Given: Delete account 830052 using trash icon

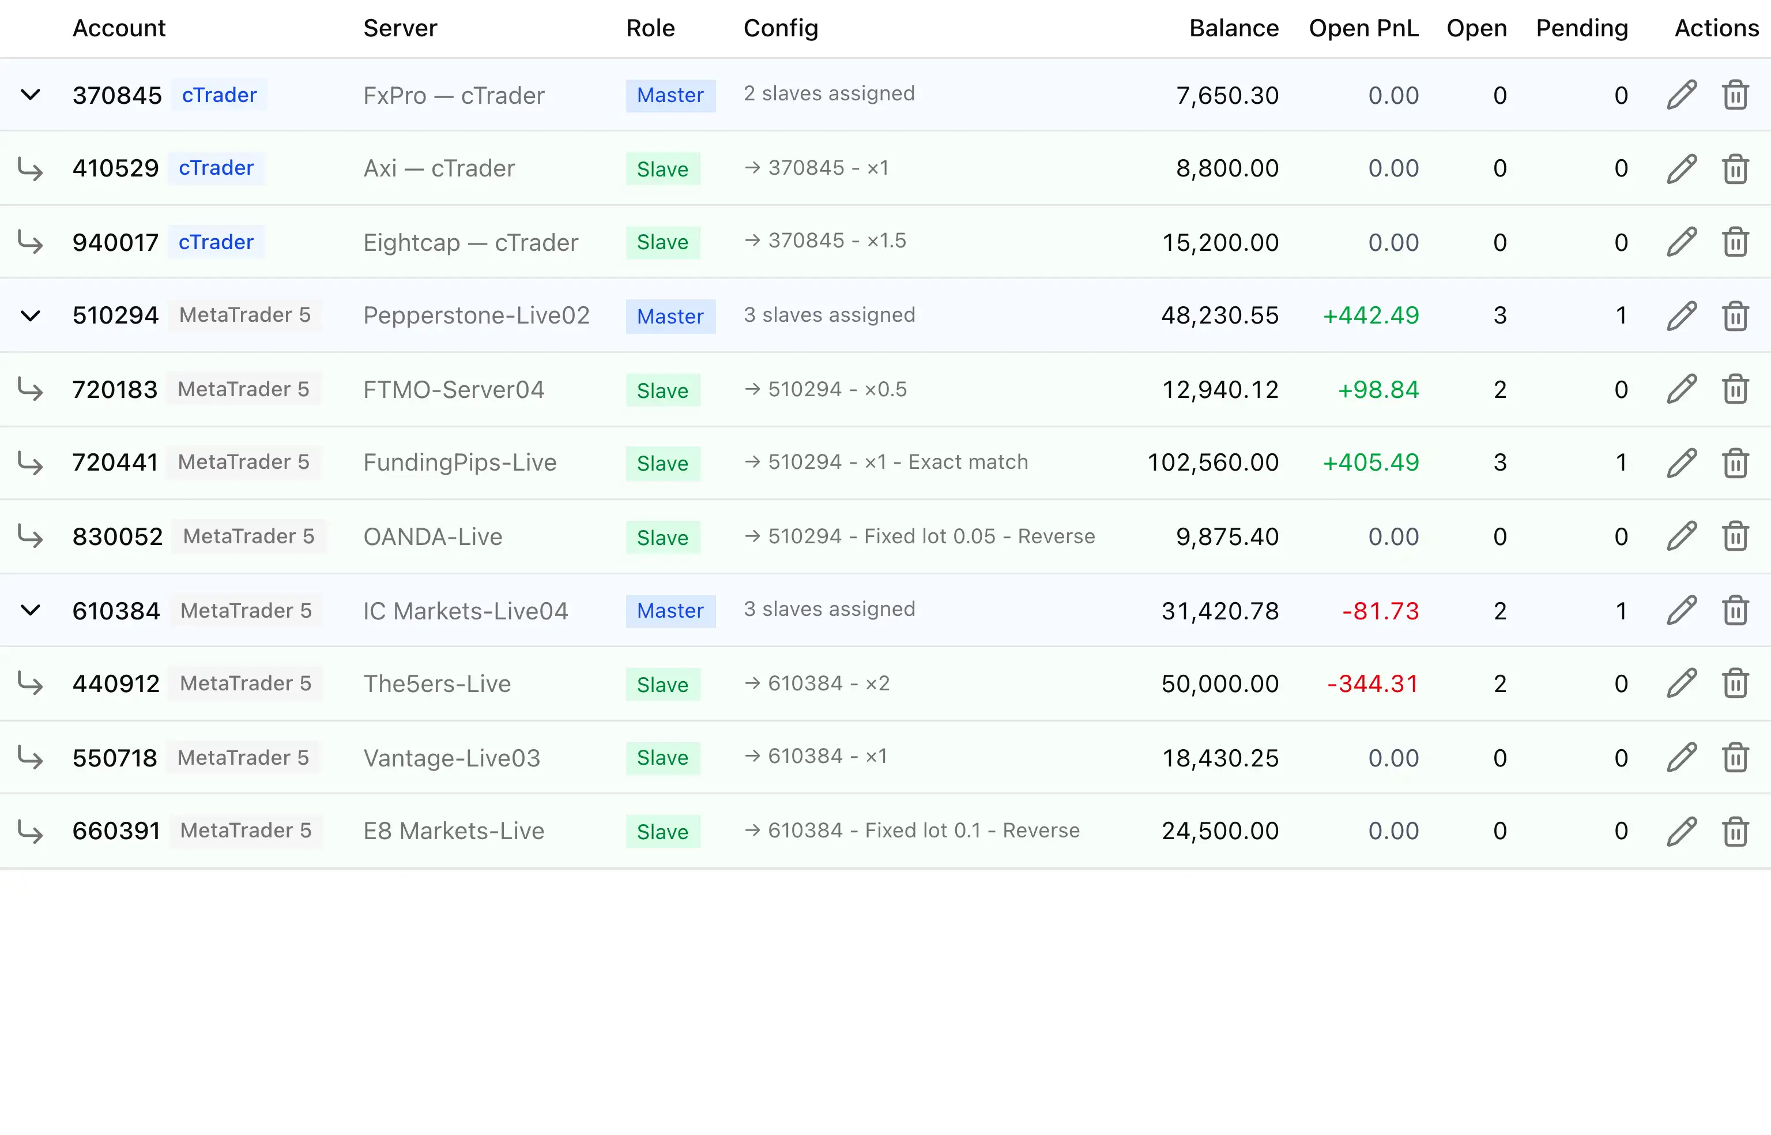Looking at the screenshot, I should click(1736, 536).
